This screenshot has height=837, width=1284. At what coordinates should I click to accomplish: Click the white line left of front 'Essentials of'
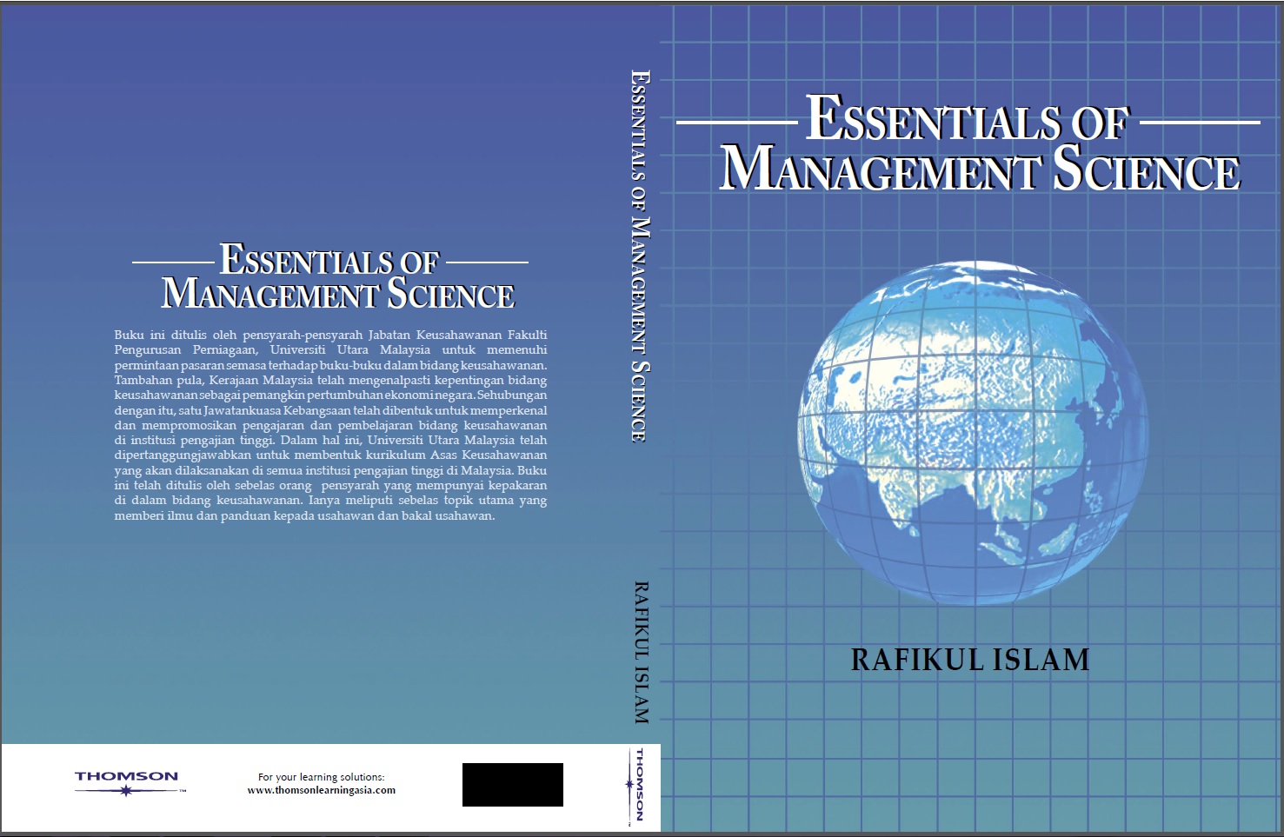(x=736, y=123)
